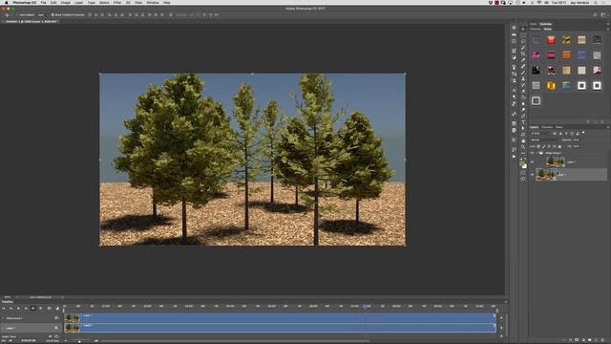Add media to Video Group 1 track
This screenshot has height=344, width=611.
(x=501, y=318)
